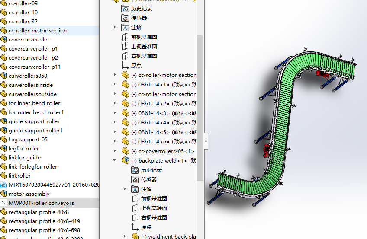Click the covercurveroller assembly icon

(x=4, y=39)
